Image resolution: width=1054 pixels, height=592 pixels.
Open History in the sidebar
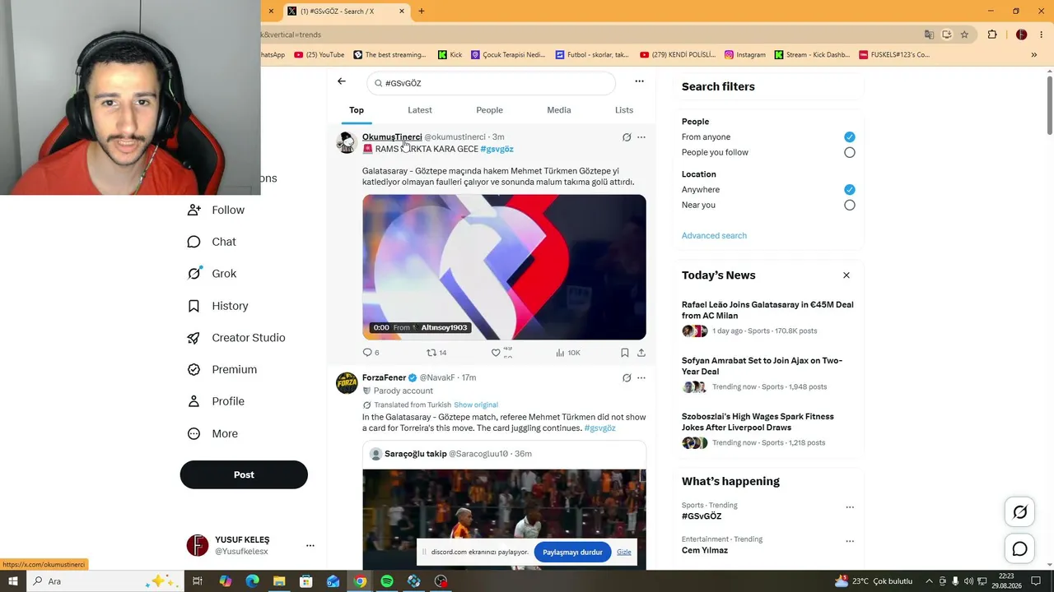point(218,306)
